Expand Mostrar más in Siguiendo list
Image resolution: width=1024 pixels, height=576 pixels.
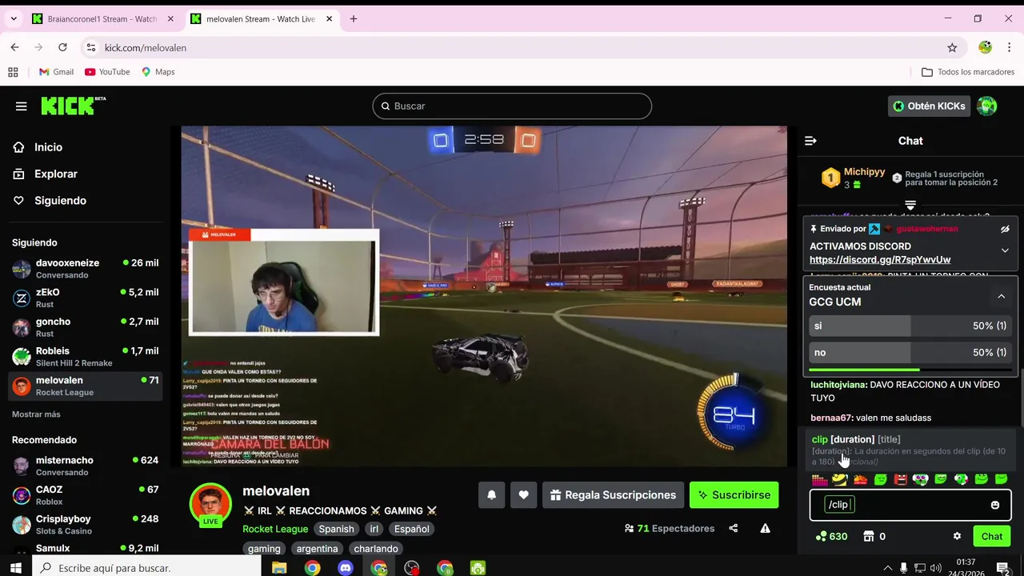coord(36,414)
